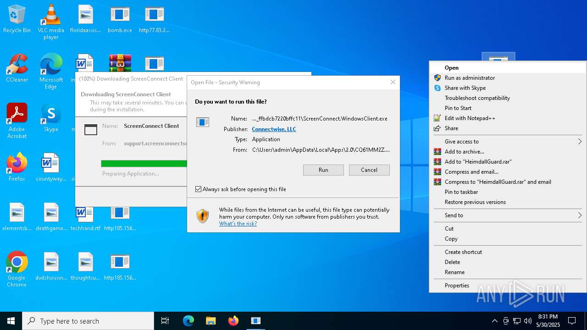Click Run in the Security Warning dialog

tap(323, 170)
